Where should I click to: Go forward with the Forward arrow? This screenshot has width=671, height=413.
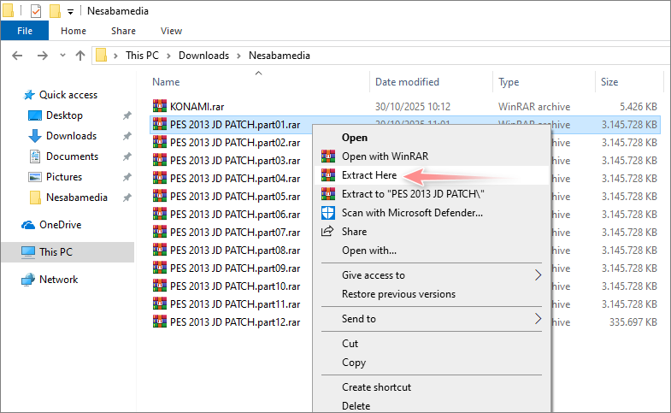point(43,56)
